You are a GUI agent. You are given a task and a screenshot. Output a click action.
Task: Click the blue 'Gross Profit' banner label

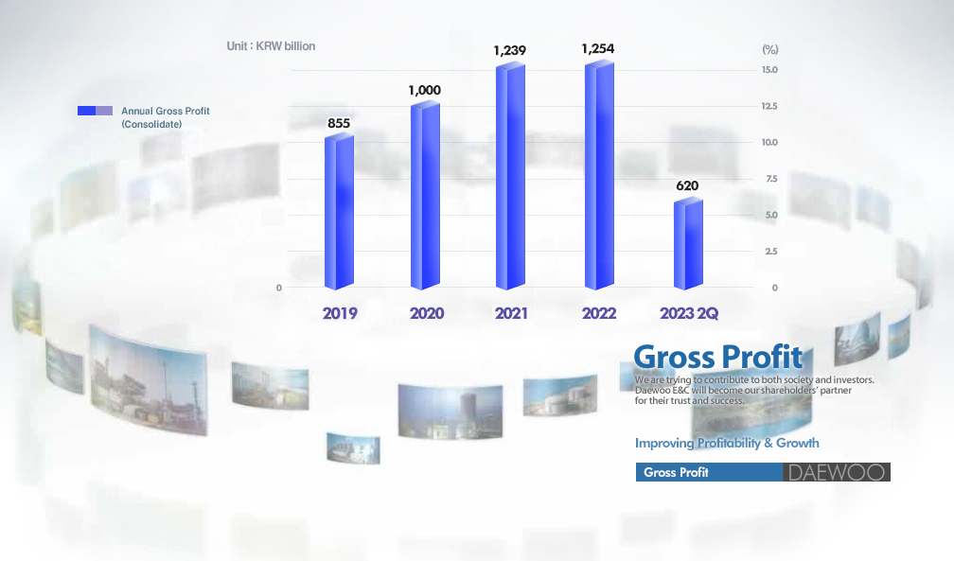[676, 472]
